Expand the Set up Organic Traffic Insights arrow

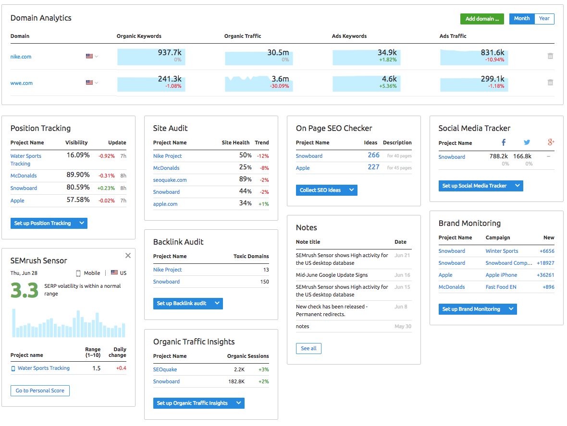click(239, 403)
